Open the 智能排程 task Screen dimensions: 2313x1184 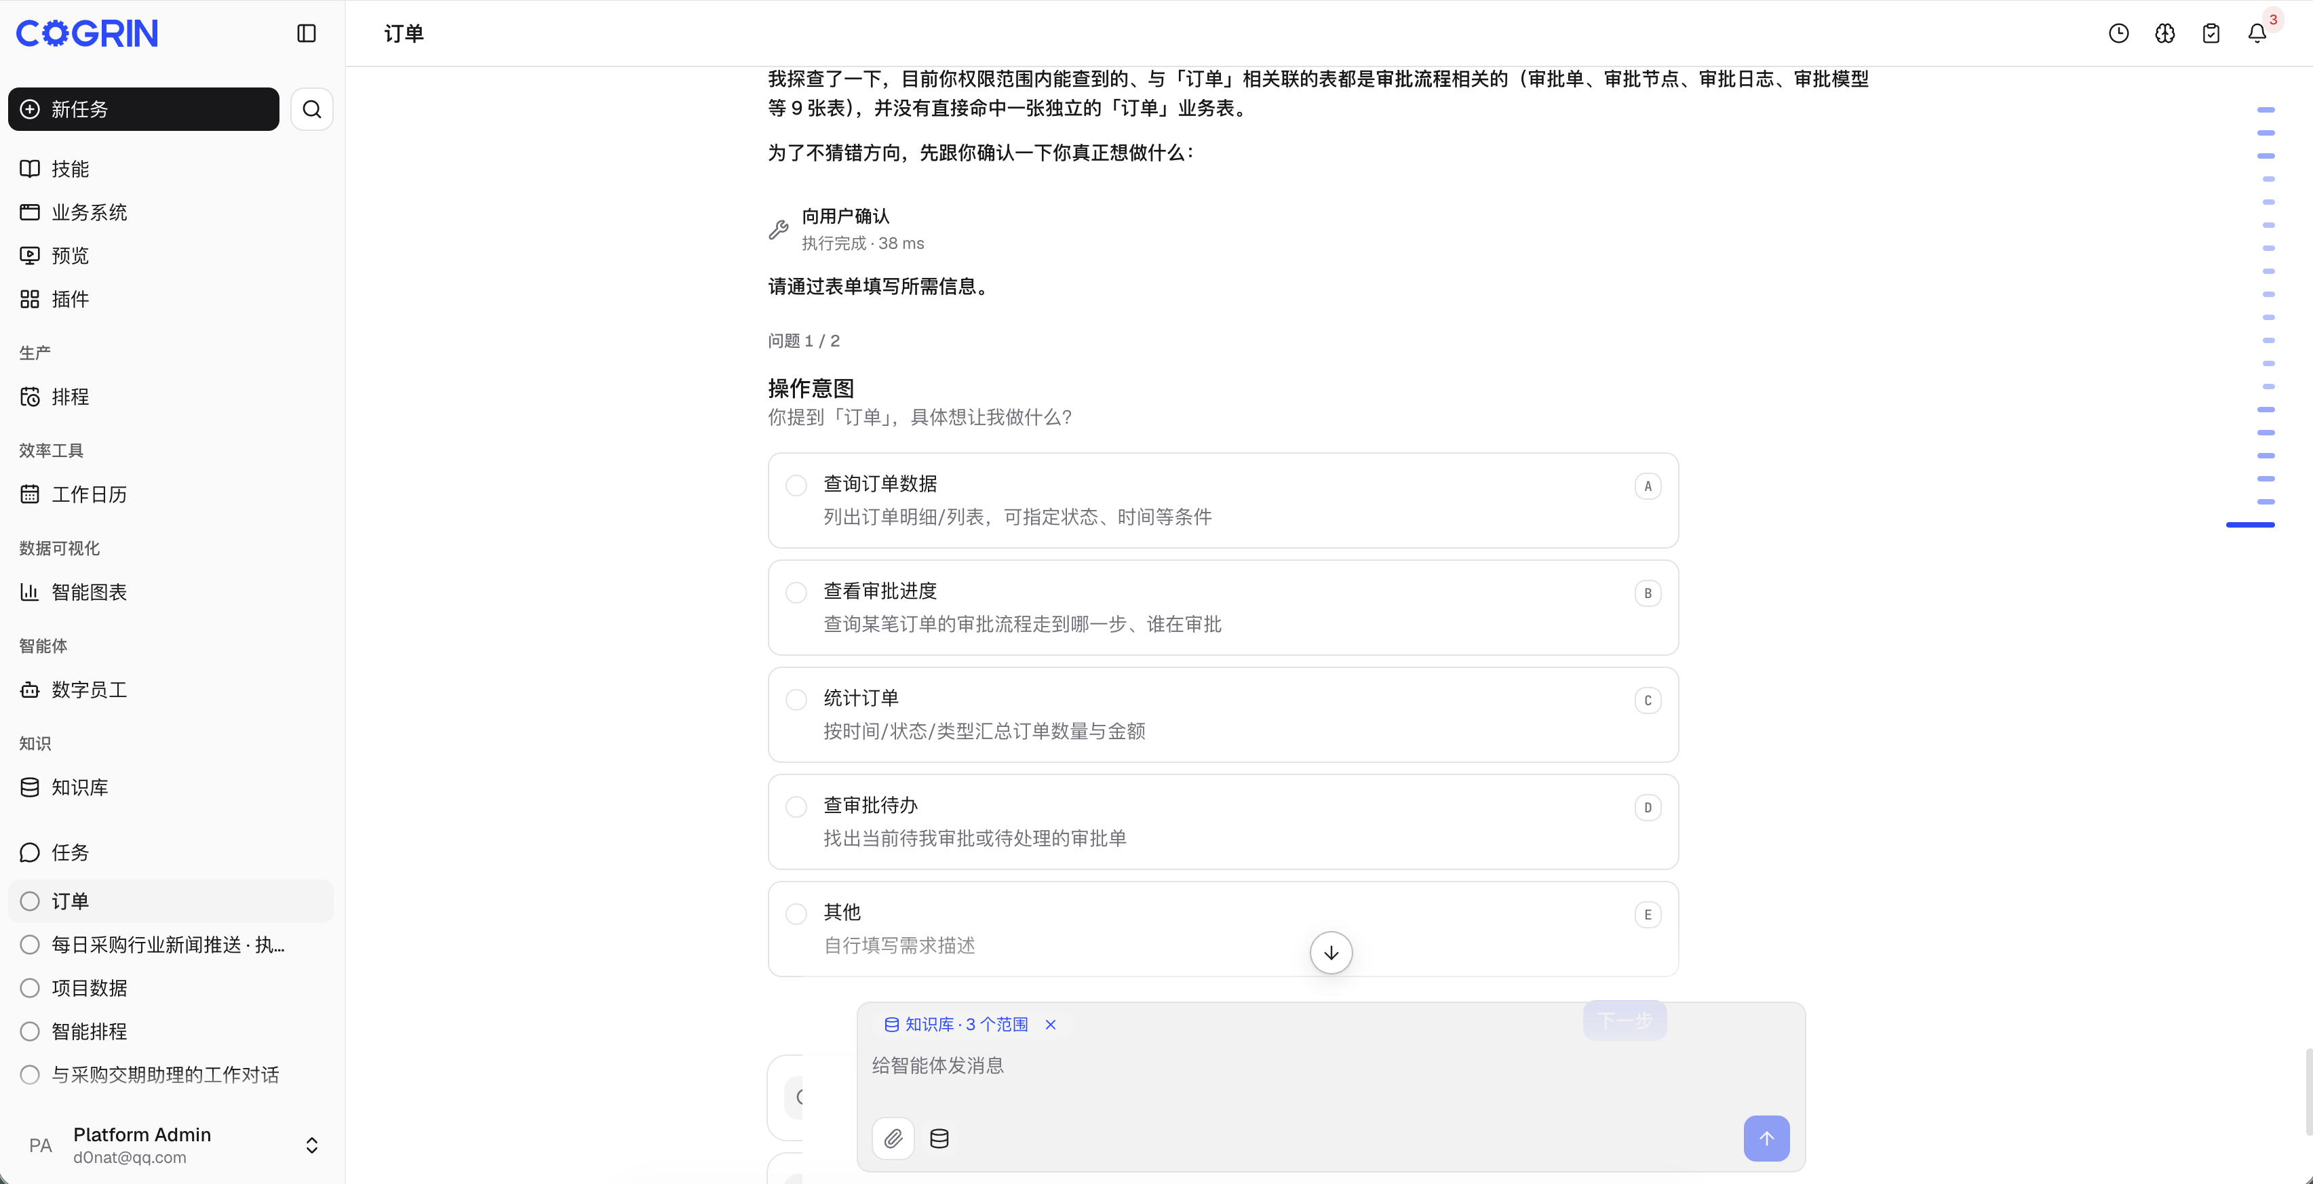coord(171,1031)
